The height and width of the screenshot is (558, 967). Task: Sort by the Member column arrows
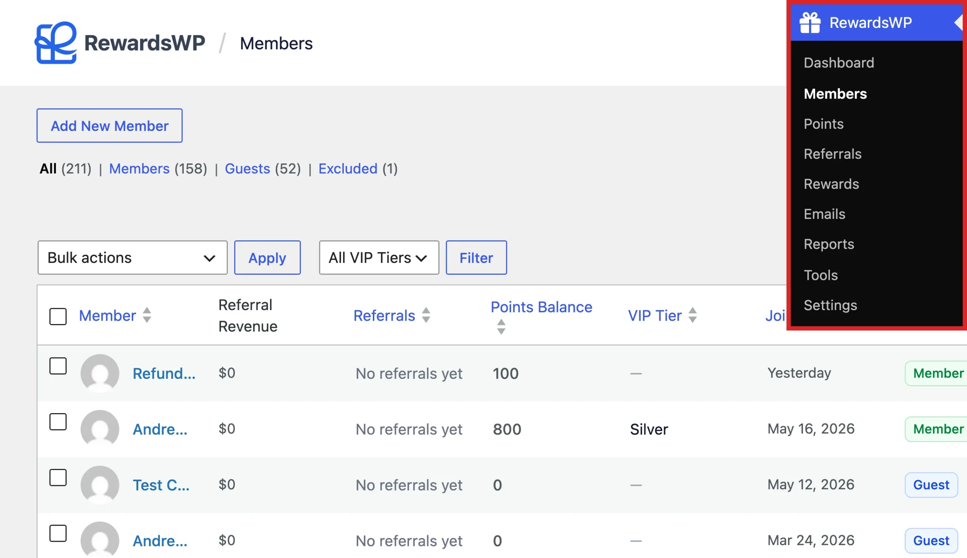[147, 315]
